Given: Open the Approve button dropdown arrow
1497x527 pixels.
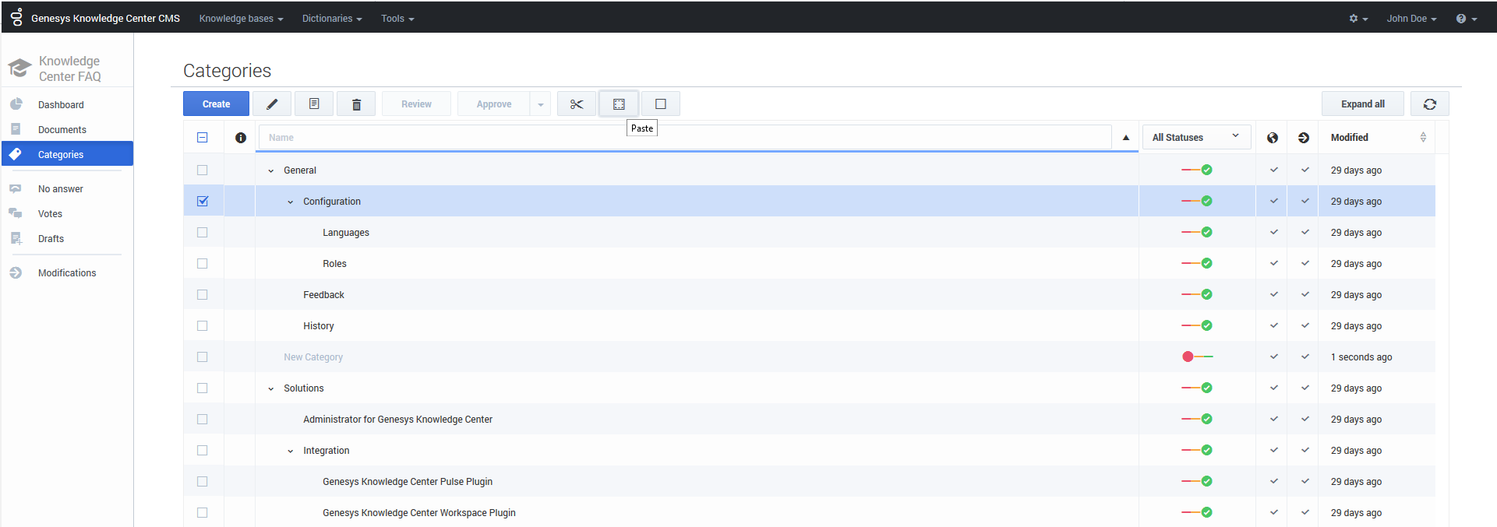Looking at the screenshot, I should pos(540,104).
